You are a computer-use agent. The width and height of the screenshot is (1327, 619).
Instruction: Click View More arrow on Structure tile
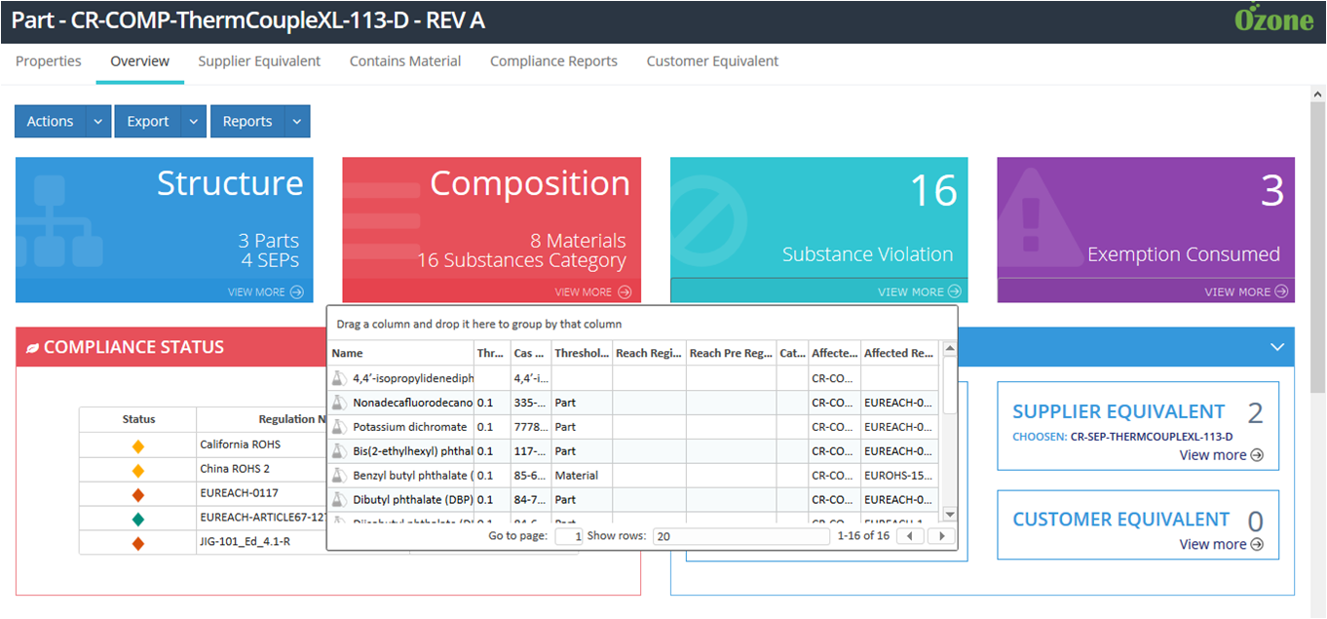point(296,291)
